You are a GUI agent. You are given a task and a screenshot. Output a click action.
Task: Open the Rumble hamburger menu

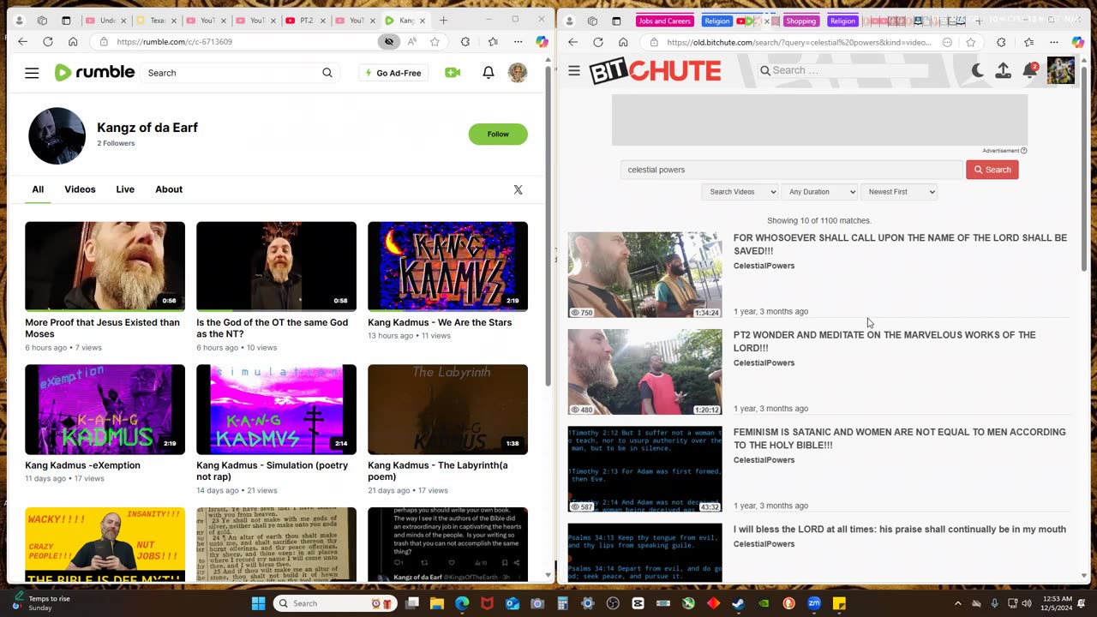pyautogui.click(x=32, y=73)
